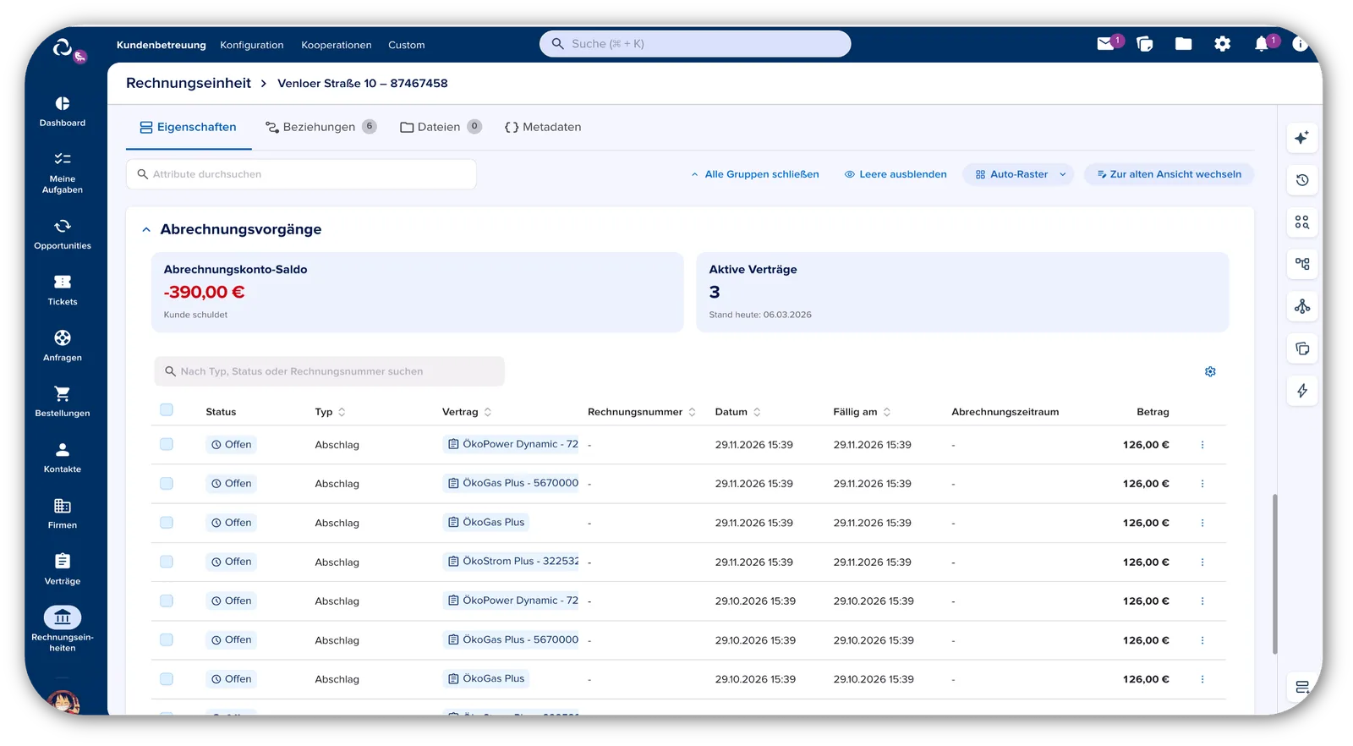1353x746 pixels.
Task: Open Kundenbetreuung menu
Action: click(x=162, y=45)
